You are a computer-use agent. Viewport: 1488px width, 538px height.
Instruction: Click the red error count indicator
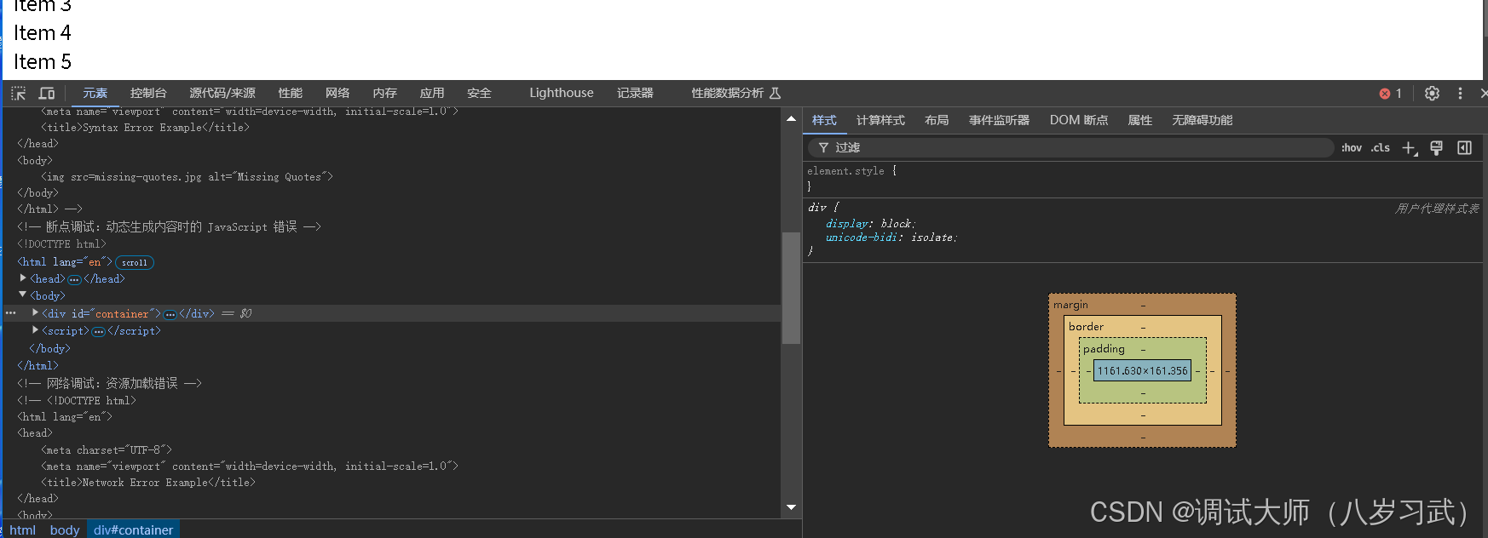click(1391, 94)
